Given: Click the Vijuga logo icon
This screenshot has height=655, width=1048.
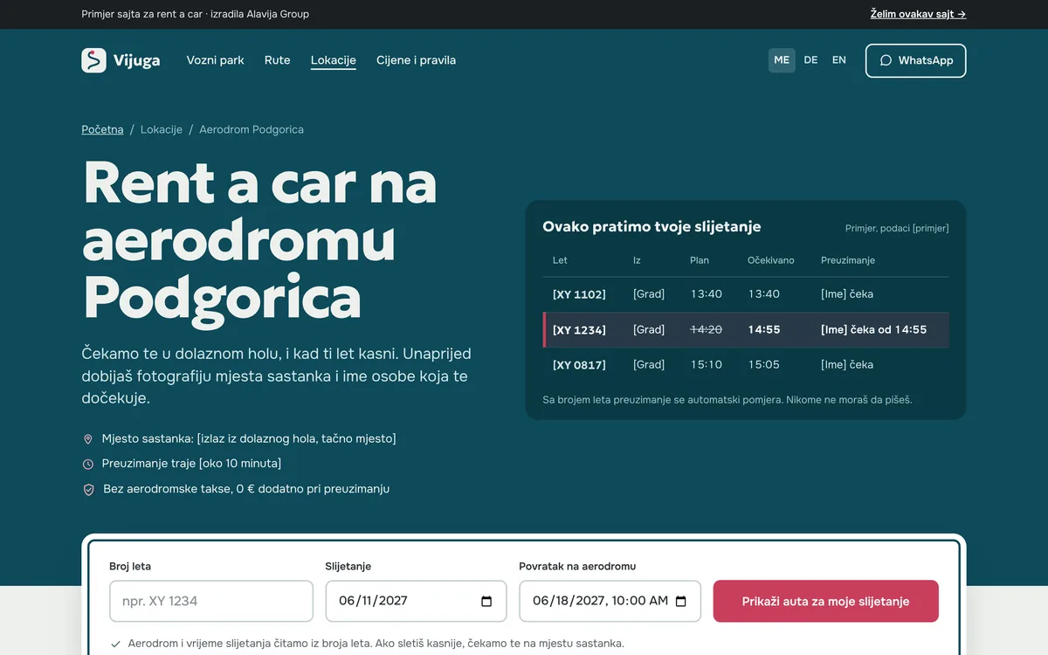Looking at the screenshot, I should point(93,60).
